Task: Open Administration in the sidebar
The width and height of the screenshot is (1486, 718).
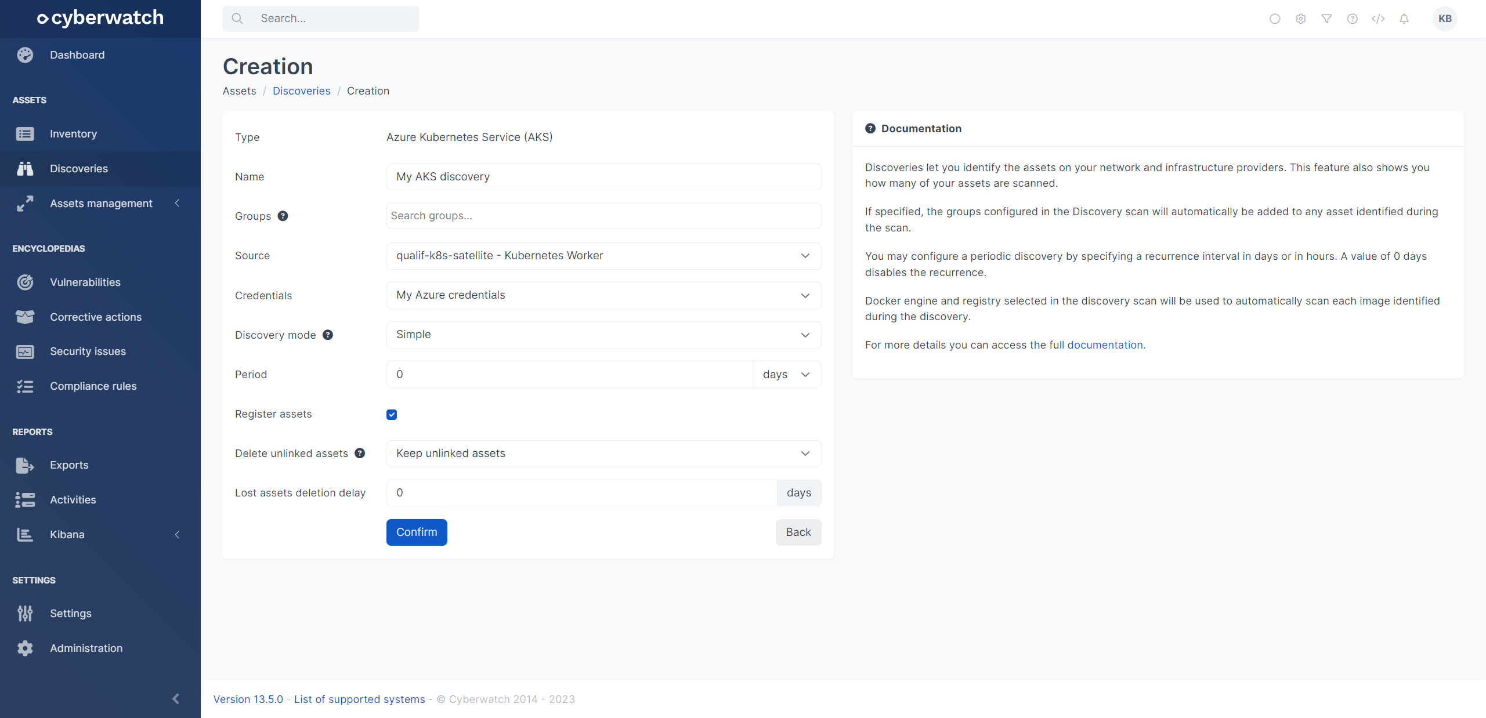Action: pos(100,648)
